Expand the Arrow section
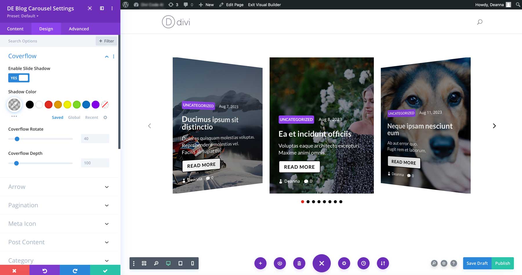522x275 pixels. pos(60,187)
